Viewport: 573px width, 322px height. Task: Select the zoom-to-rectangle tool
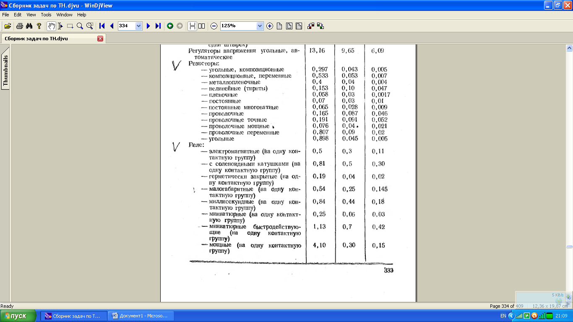[90, 26]
